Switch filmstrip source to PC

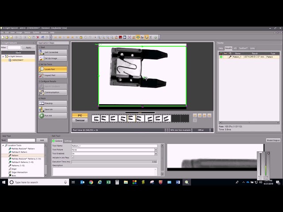click(80, 115)
